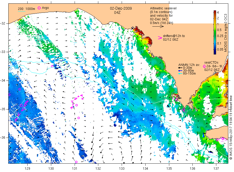Click the latitude axis label '-36'
The image size is (234, 172).
[3, 138]
